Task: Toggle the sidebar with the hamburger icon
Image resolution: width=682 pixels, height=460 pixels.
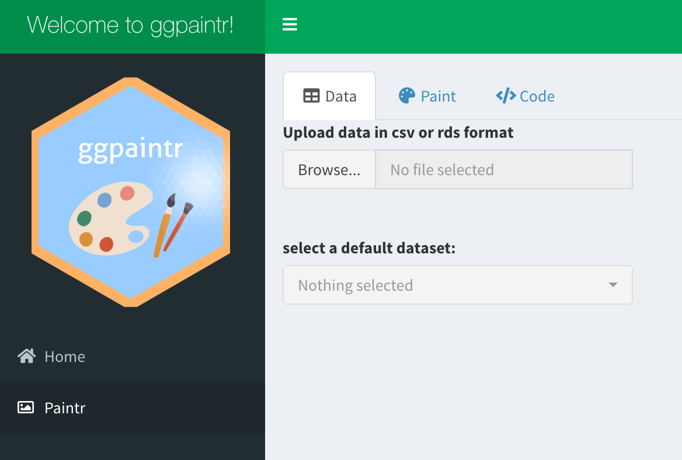Action: tap(290, 25)
